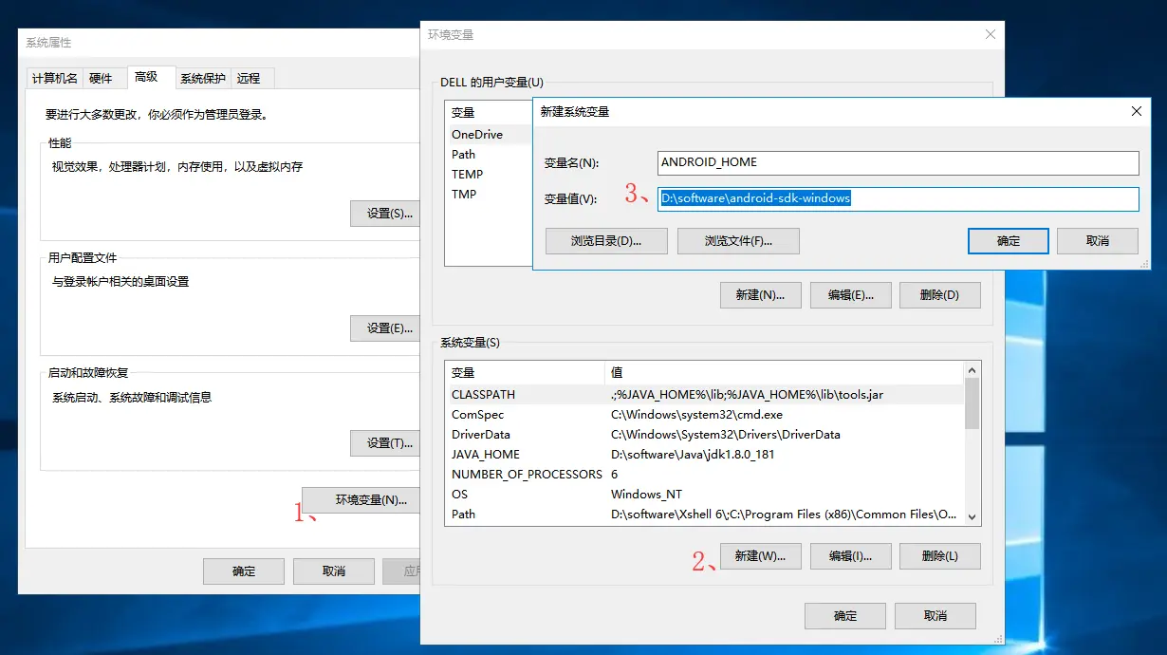The image size is (1167, 655).
Task: Select the system variable Path row
Action: click(705, 515)
